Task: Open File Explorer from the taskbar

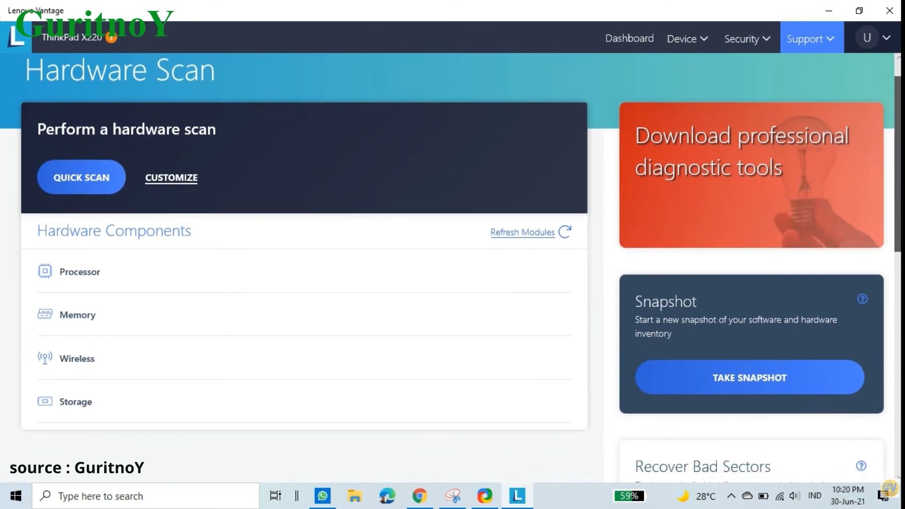Action: [x=354, y=496]
